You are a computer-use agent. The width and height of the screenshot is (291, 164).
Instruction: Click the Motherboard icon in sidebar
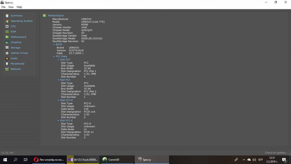tap(7, 37)
